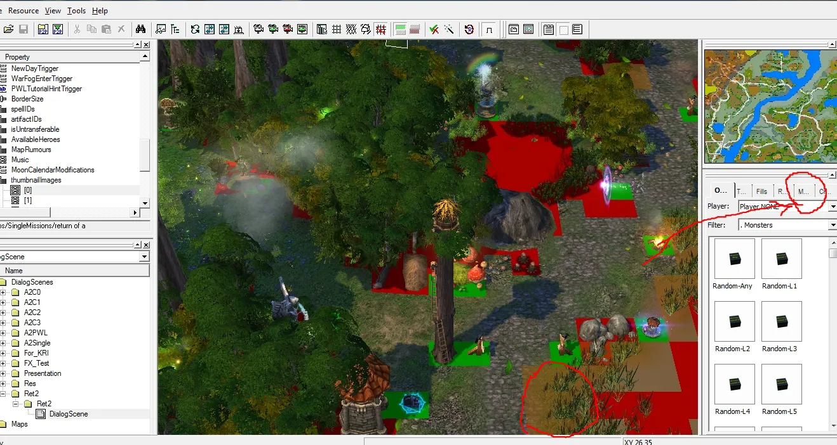Click the circular R reset icon

coord(469,29)
